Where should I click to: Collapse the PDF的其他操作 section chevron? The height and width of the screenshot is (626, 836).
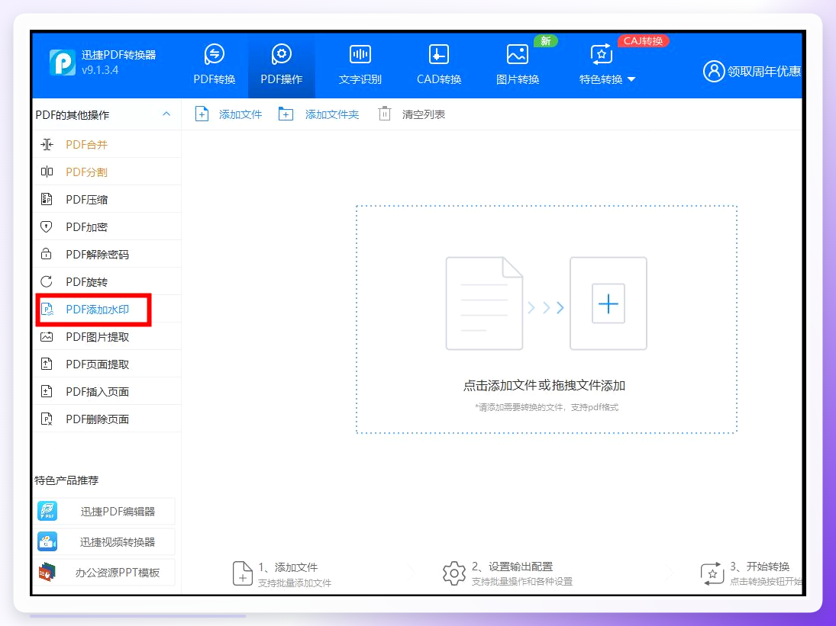(x=166, y=114)
